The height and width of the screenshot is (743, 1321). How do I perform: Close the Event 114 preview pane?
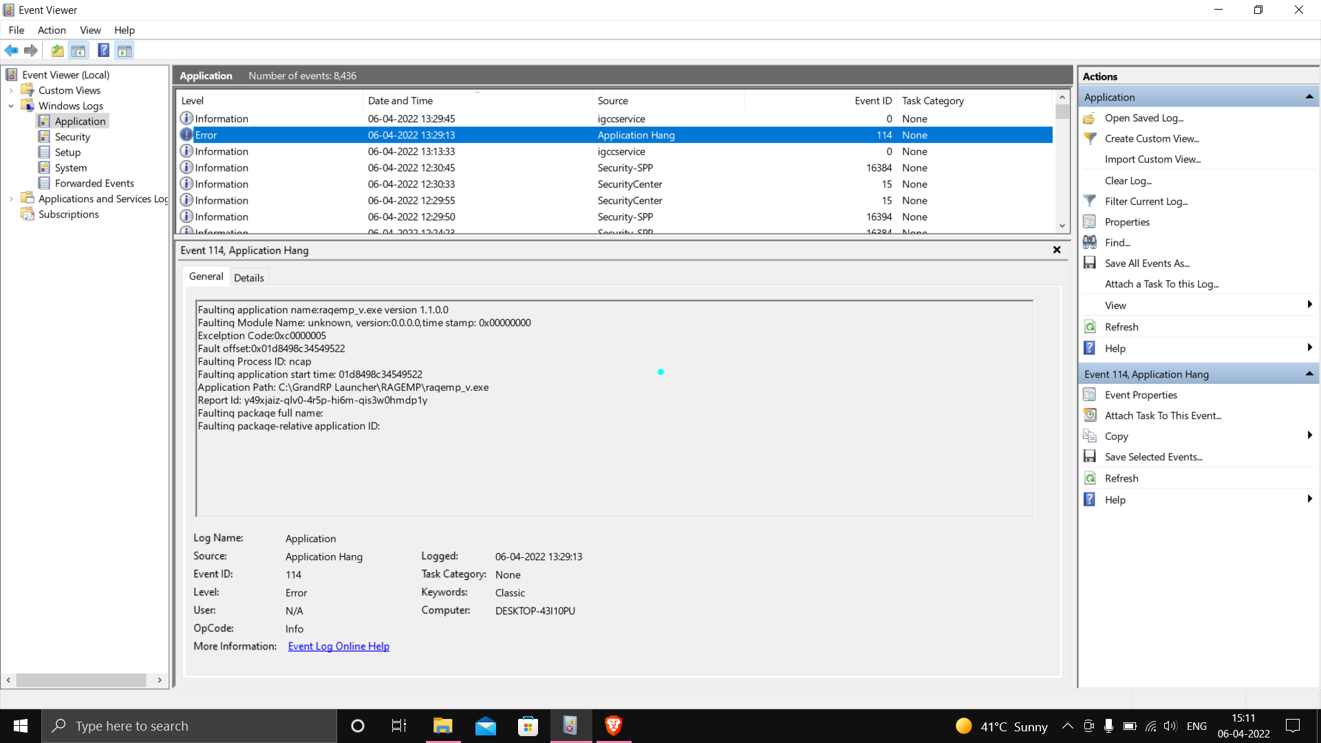(1057, 250)
